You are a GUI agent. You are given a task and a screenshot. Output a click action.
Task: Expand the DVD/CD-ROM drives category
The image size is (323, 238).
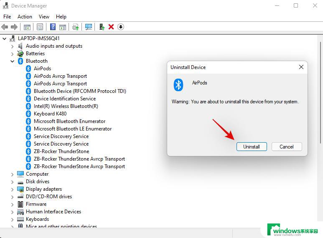tap(12, 197)
